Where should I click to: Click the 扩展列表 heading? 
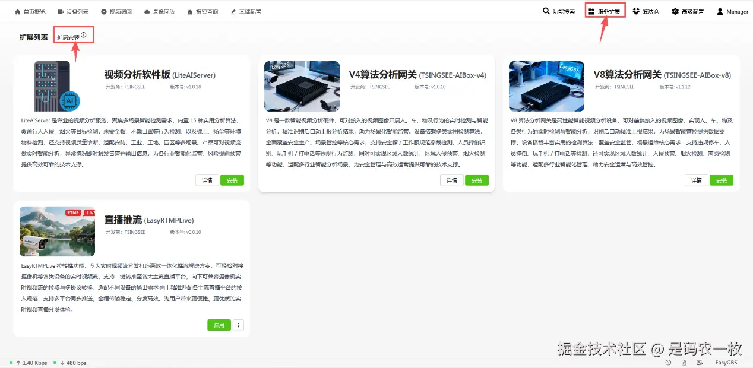pyautogui.click(x=33, y=37)
